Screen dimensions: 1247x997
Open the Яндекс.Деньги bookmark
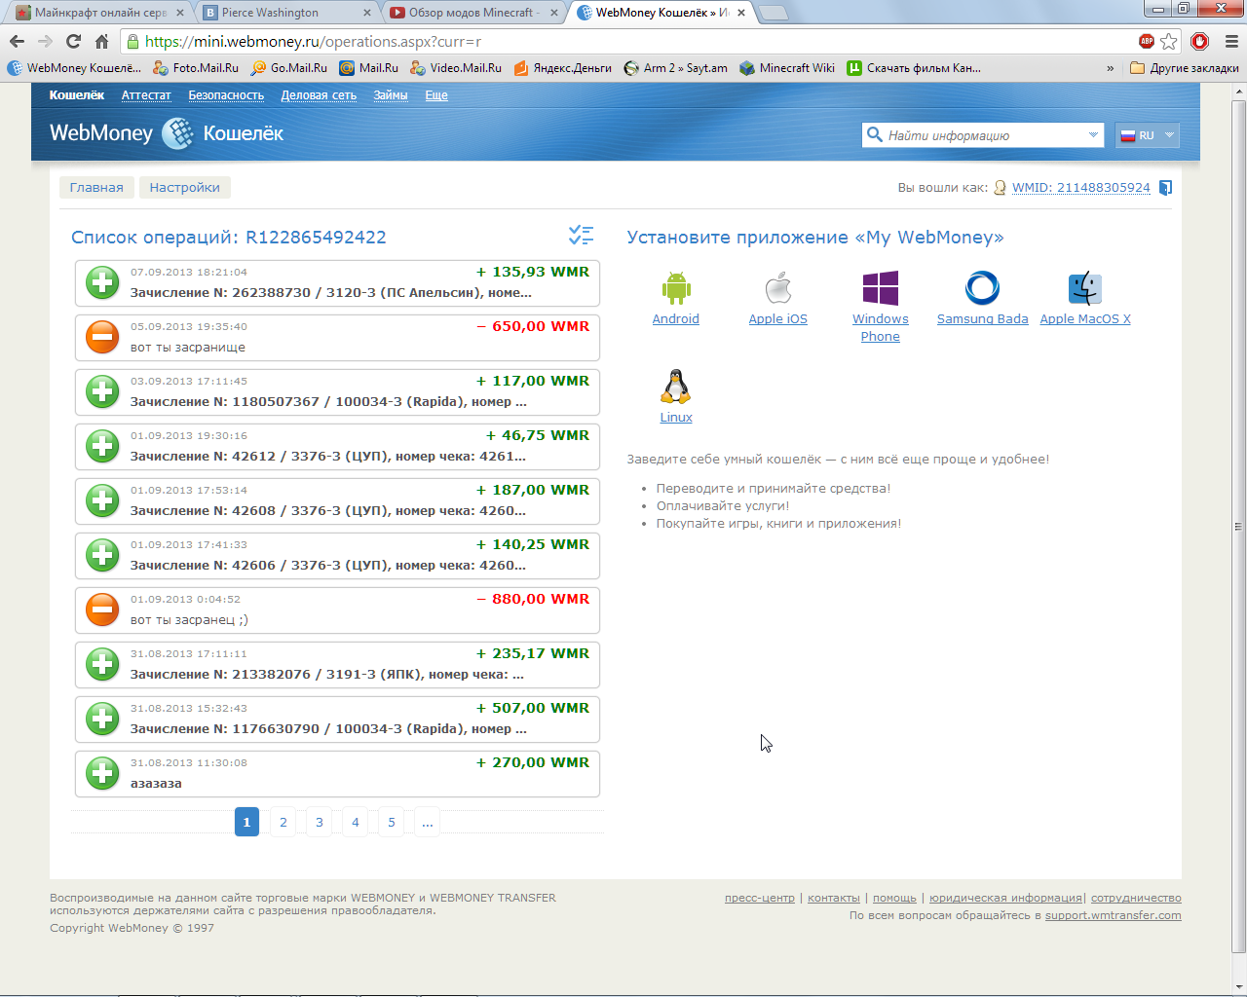(x=563, y=68)
